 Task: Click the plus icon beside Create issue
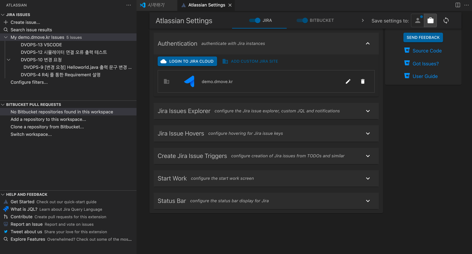(6, 22)
